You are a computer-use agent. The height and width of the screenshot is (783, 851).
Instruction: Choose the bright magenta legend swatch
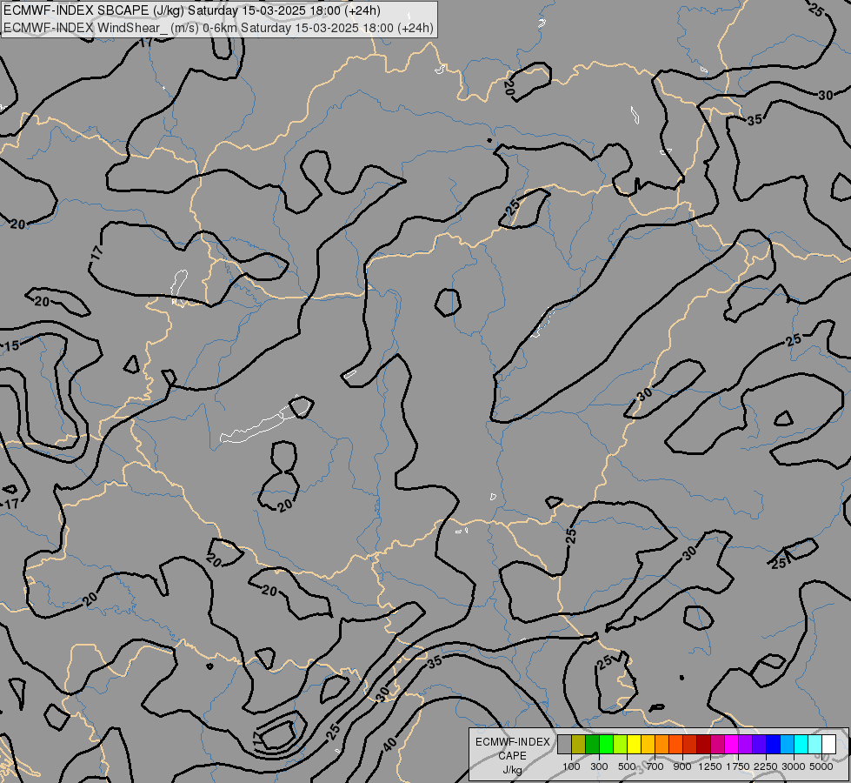click(x=731, y=744)
